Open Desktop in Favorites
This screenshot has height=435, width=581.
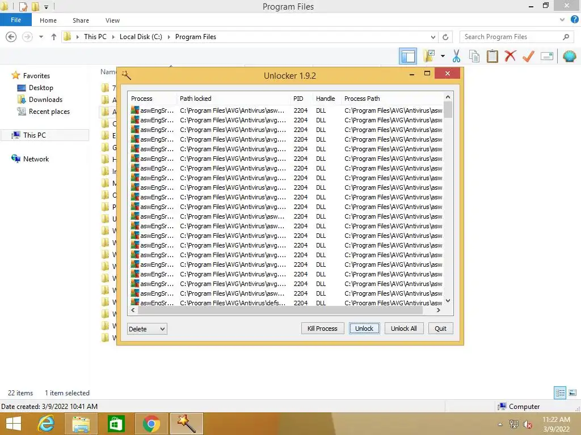coord(41,88)
